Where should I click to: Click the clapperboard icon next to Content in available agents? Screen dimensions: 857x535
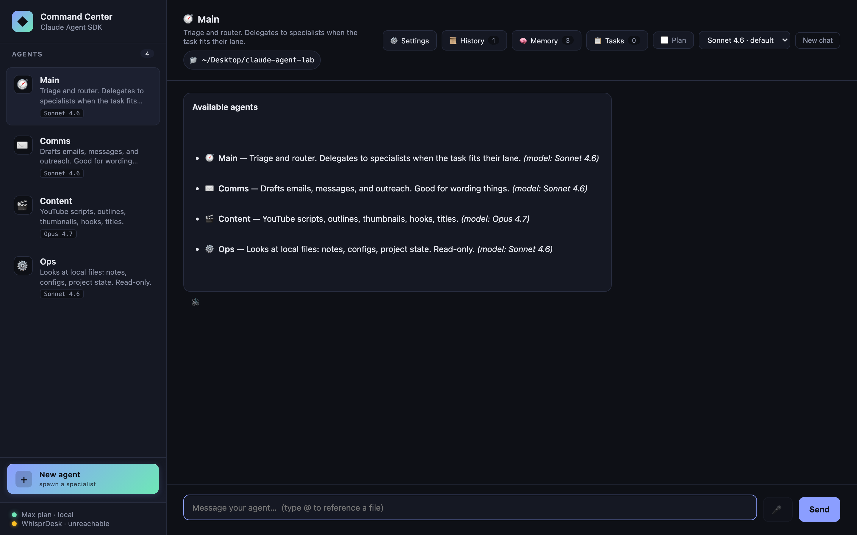click(210, 219)
